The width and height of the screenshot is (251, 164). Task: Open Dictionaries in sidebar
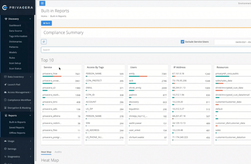[x=15, y=41]
